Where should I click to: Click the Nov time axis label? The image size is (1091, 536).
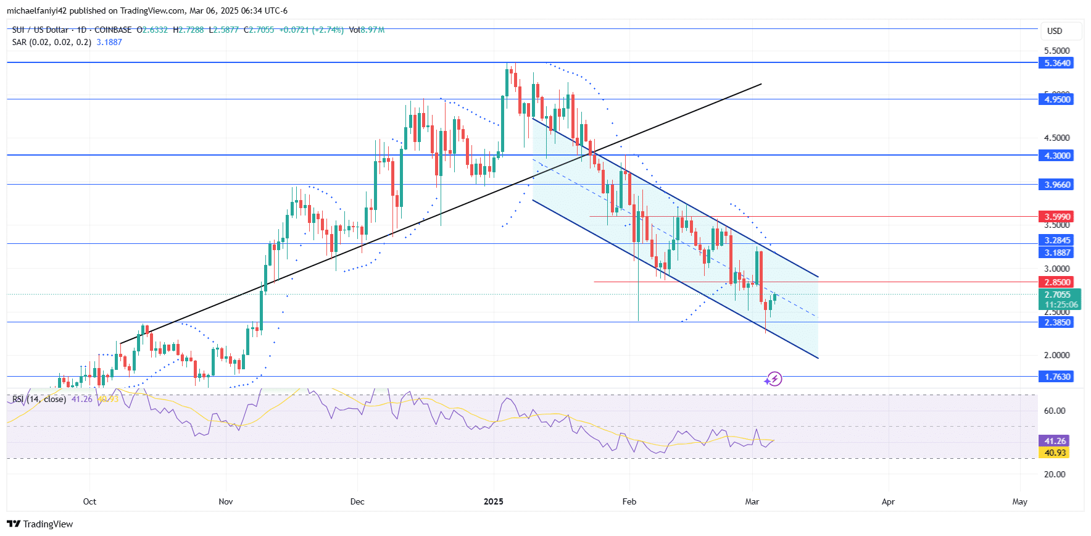pyautogui.click(x=226, y=501)
